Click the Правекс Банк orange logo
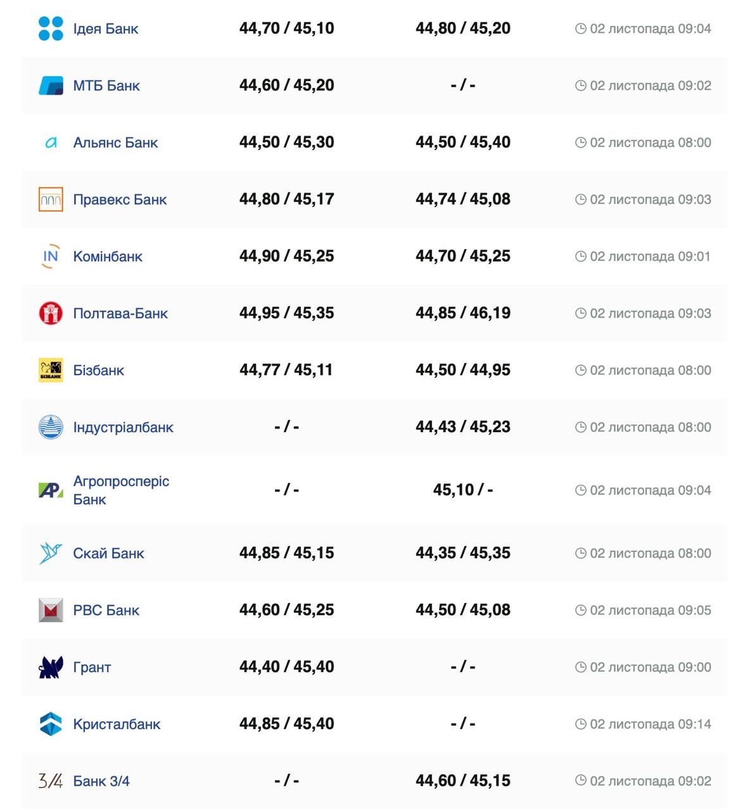This screenshot has height=811, width=738. tap(51, 200)
